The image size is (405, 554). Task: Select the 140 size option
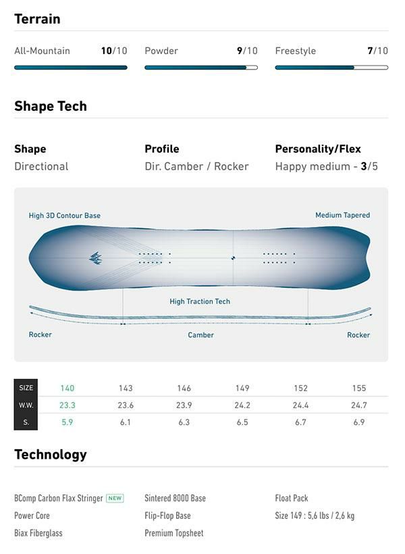[x=67, y=388]
